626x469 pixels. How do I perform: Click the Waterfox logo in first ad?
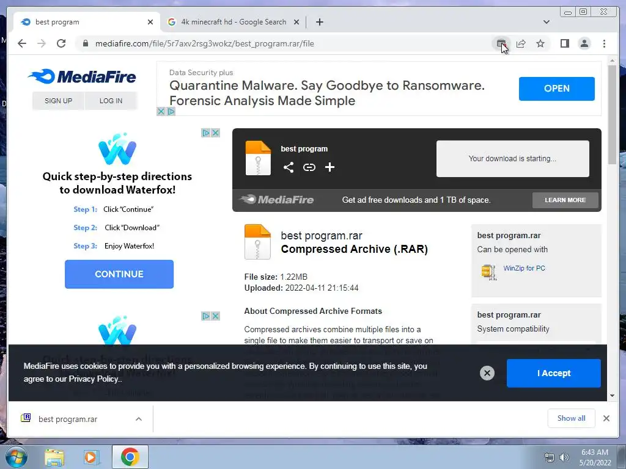[117, 149]
